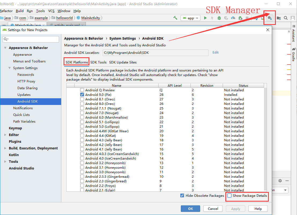
Task: Open the Build menu
Action: pyautogui.click(x=20, y=11)
